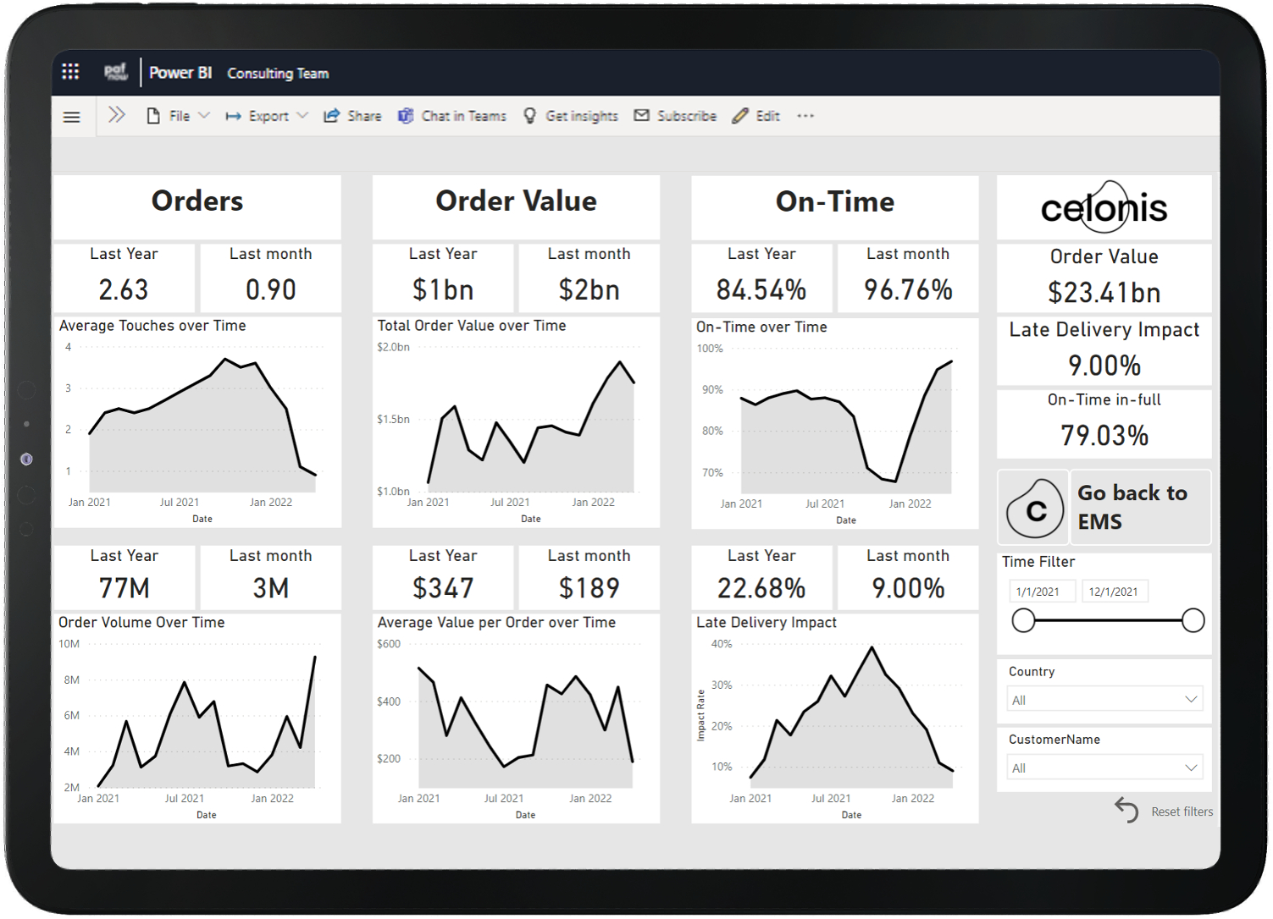Open the File menu
This screenshot has height=919, width=1273.
click(178, 116)
